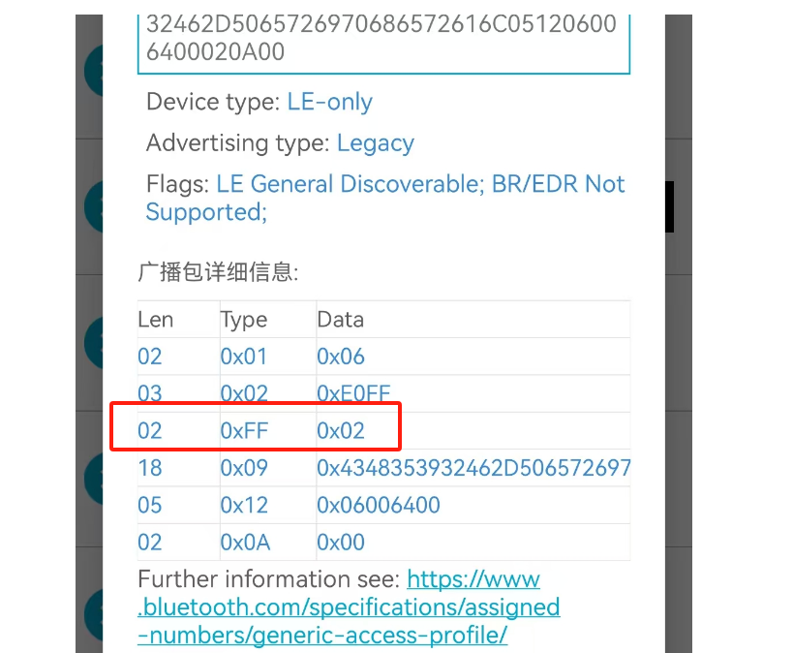Open the bluetooth.com specifications link
The image size is (793, 653).
click(x=349, y=606)
